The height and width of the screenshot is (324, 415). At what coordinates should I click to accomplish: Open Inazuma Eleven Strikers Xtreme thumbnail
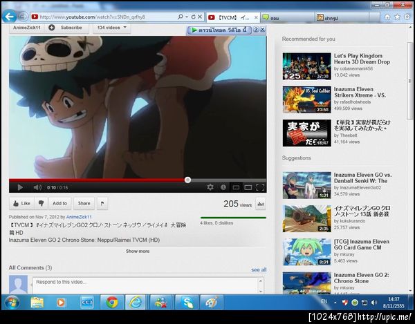click(x=306, y=99)
